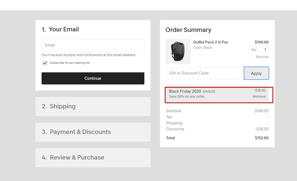Remove the Black Friday 2020 discount
This screenshot has height=181, width=297.
tap(259, 97)
